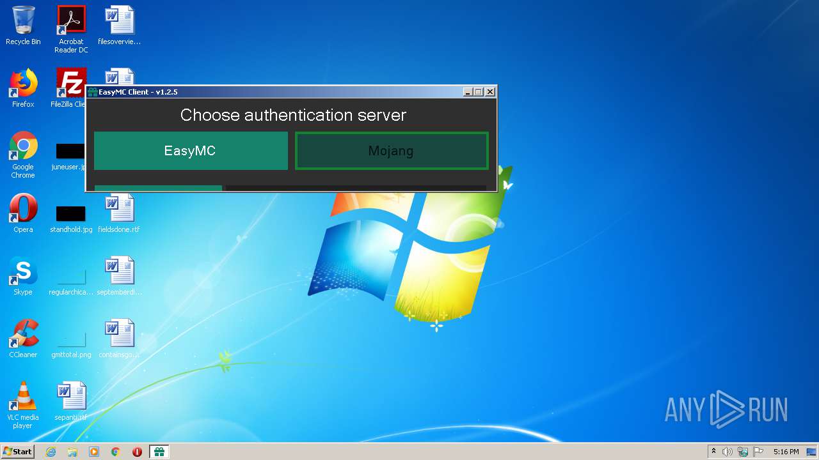
Task: Open Windows Media Player from the taskbar
Action: tap(94, 452)
